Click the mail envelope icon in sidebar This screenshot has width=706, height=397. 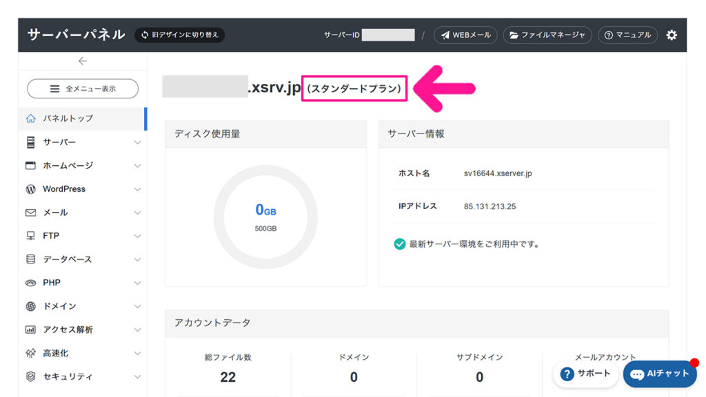coord(30,213)
